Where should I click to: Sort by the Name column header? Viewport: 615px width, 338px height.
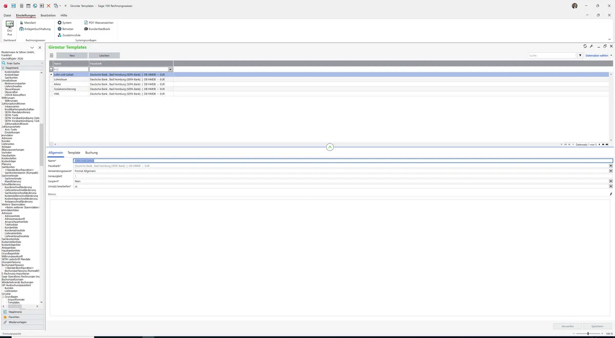tap(71, 64)
